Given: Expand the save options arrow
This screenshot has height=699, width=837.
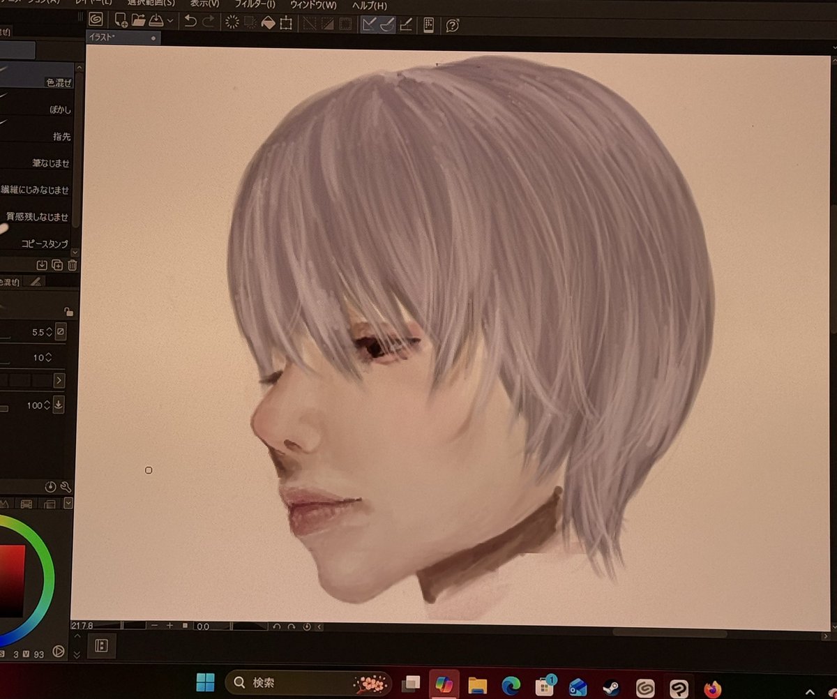Looking at the screenshot, I should pos(170,22).
